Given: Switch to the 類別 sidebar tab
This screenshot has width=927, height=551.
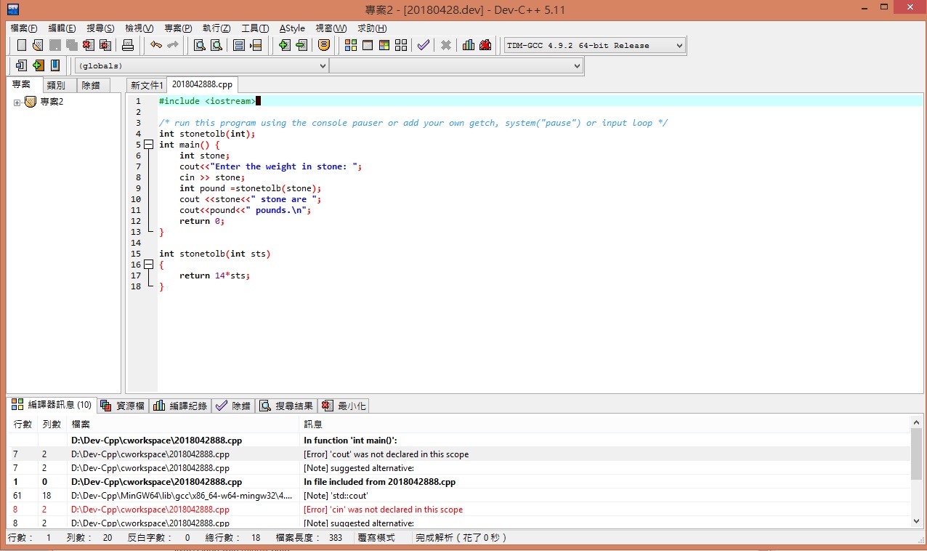Looking at the screenshot, I should [56, 85].
